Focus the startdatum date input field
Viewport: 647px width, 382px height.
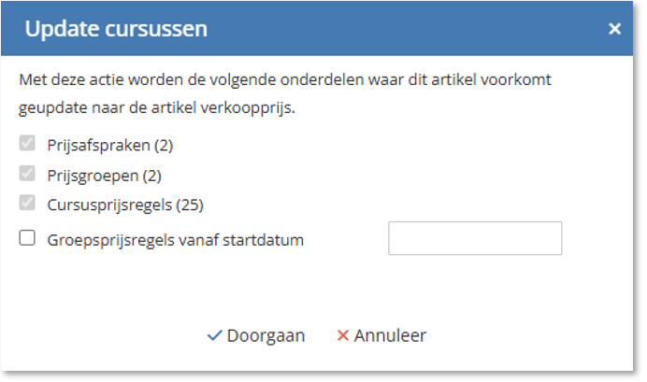pyautogui.click(x=474, y=238)
